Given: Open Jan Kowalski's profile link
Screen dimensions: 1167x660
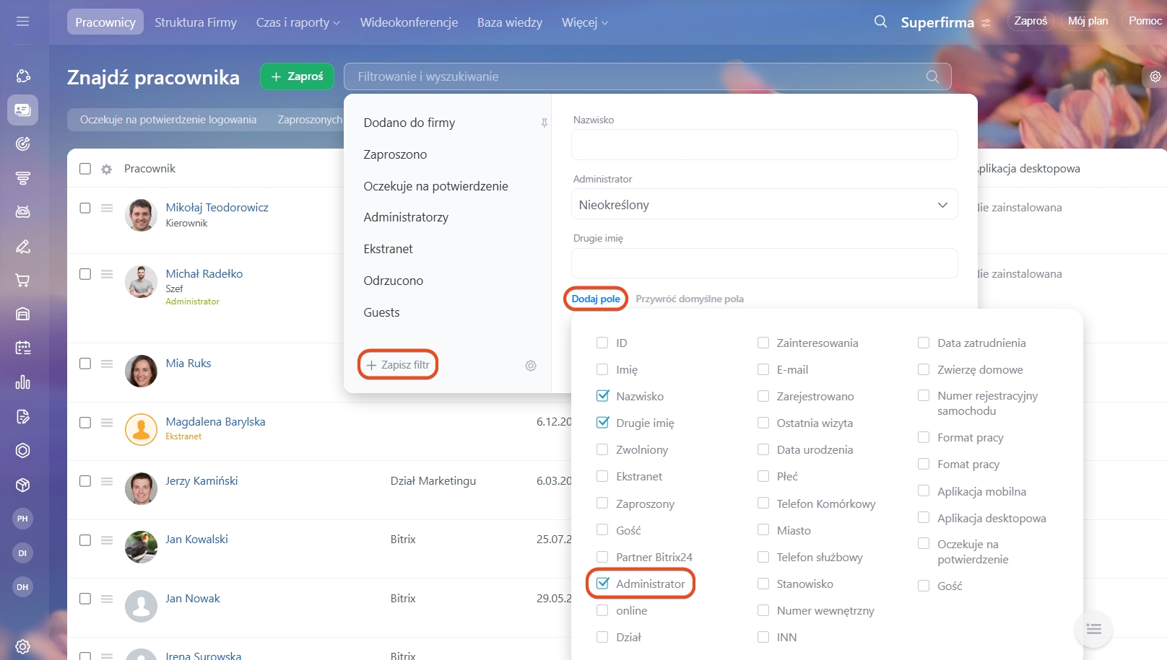Looking at the screenshot, I should (x=196, y=540).
